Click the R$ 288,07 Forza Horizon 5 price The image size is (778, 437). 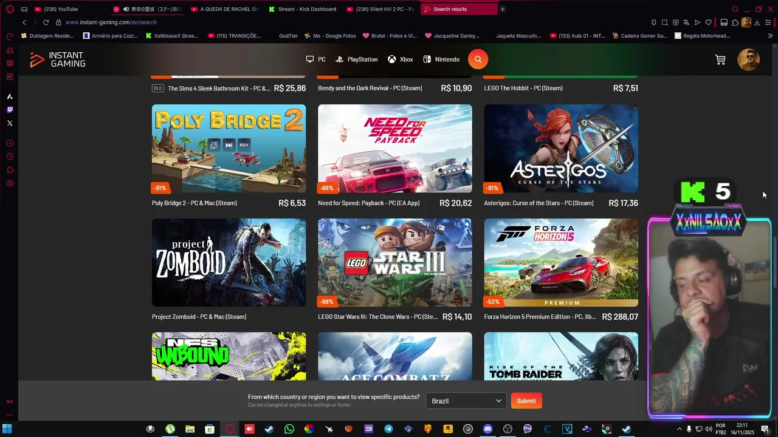[620, 317]
